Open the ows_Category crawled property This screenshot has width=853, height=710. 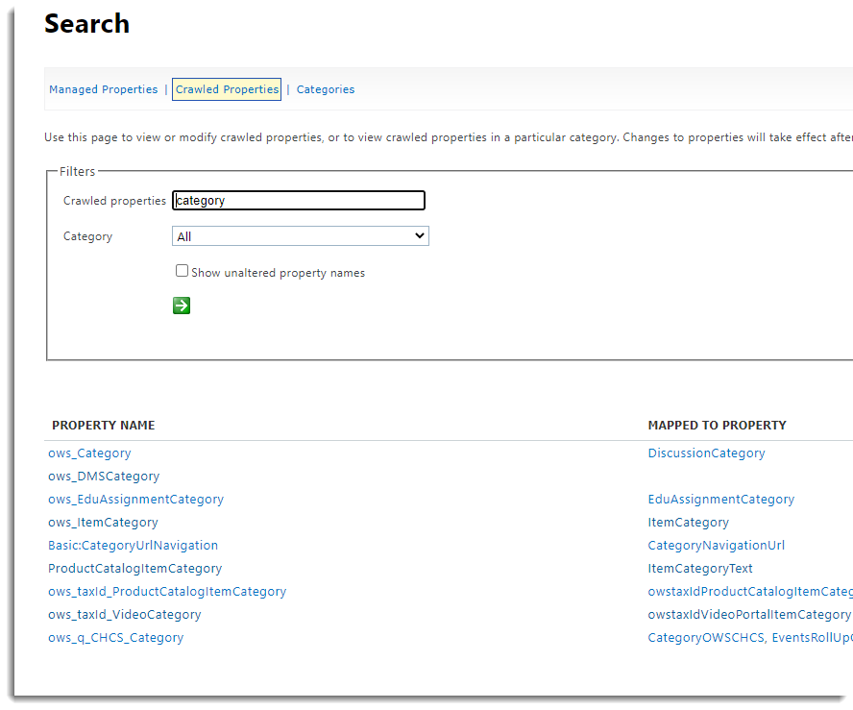coord(89,453)
